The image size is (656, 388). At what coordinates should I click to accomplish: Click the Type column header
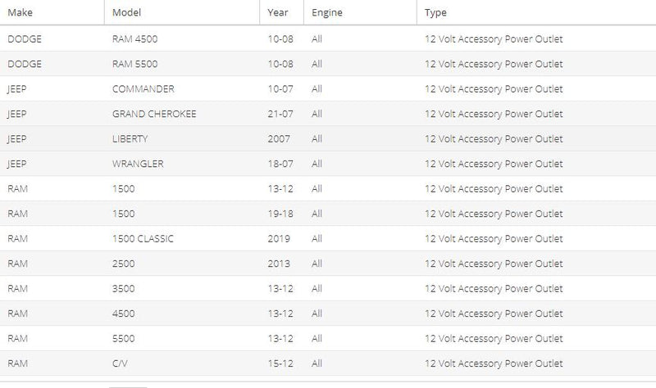coord(536,12)
